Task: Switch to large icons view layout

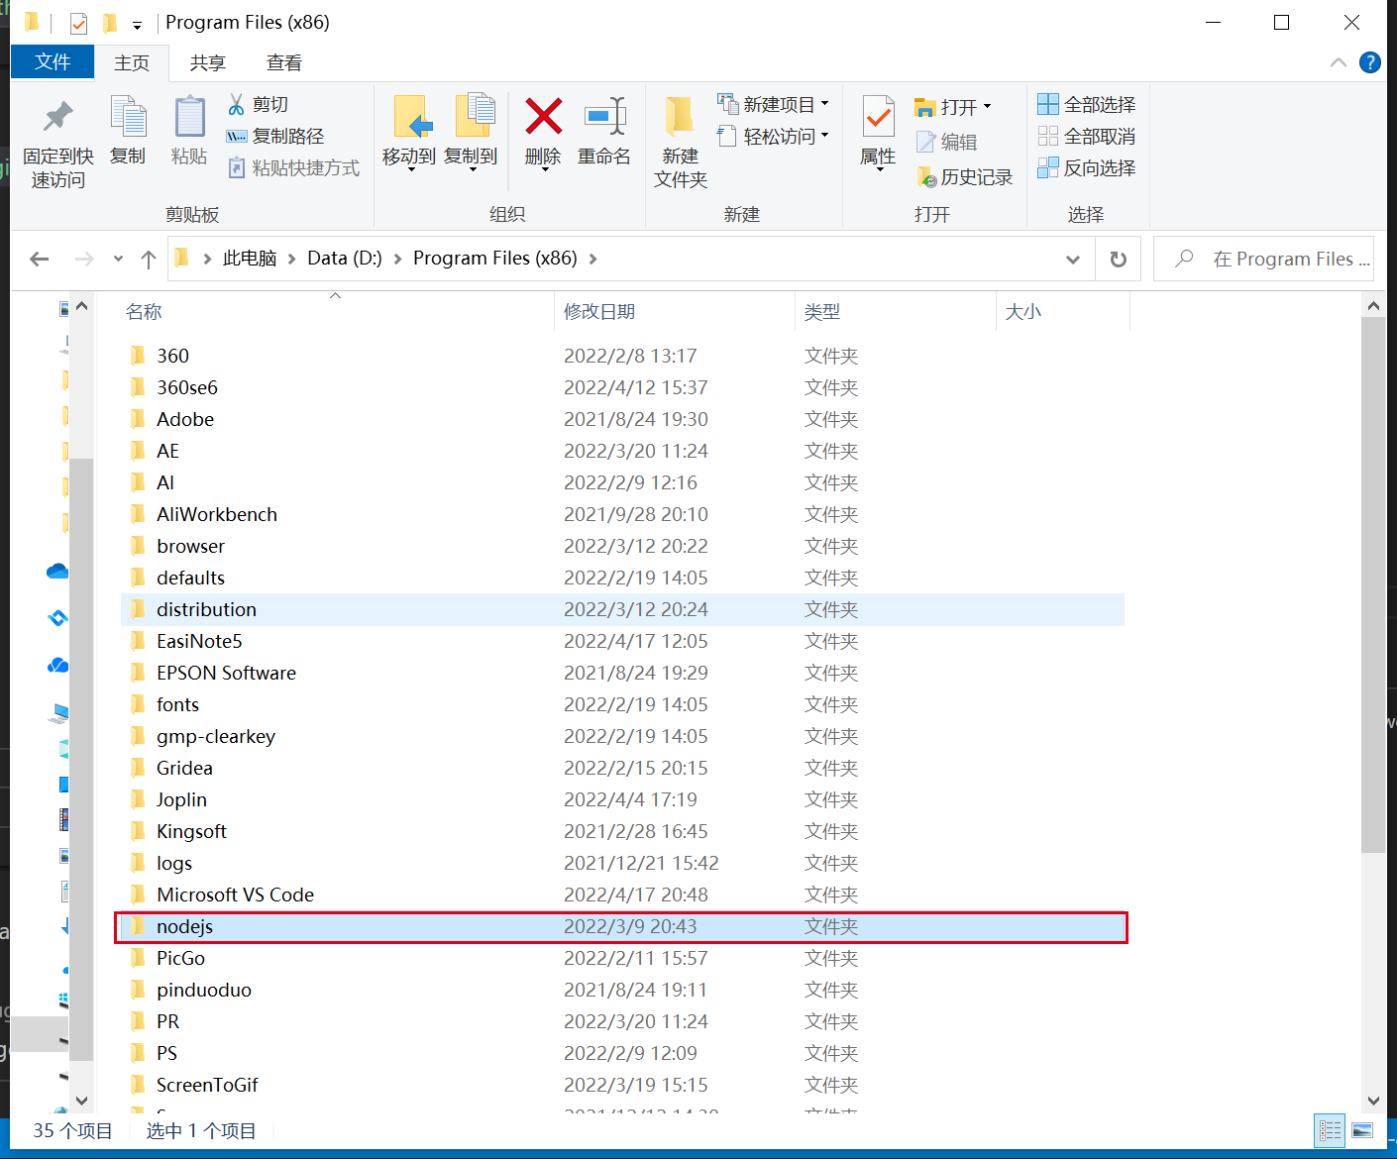Action: [1362, 1130]
